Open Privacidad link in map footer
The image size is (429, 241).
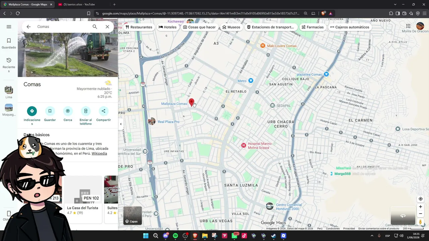point(349,229)
